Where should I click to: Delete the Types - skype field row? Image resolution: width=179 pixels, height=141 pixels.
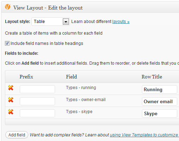point(11,112)
